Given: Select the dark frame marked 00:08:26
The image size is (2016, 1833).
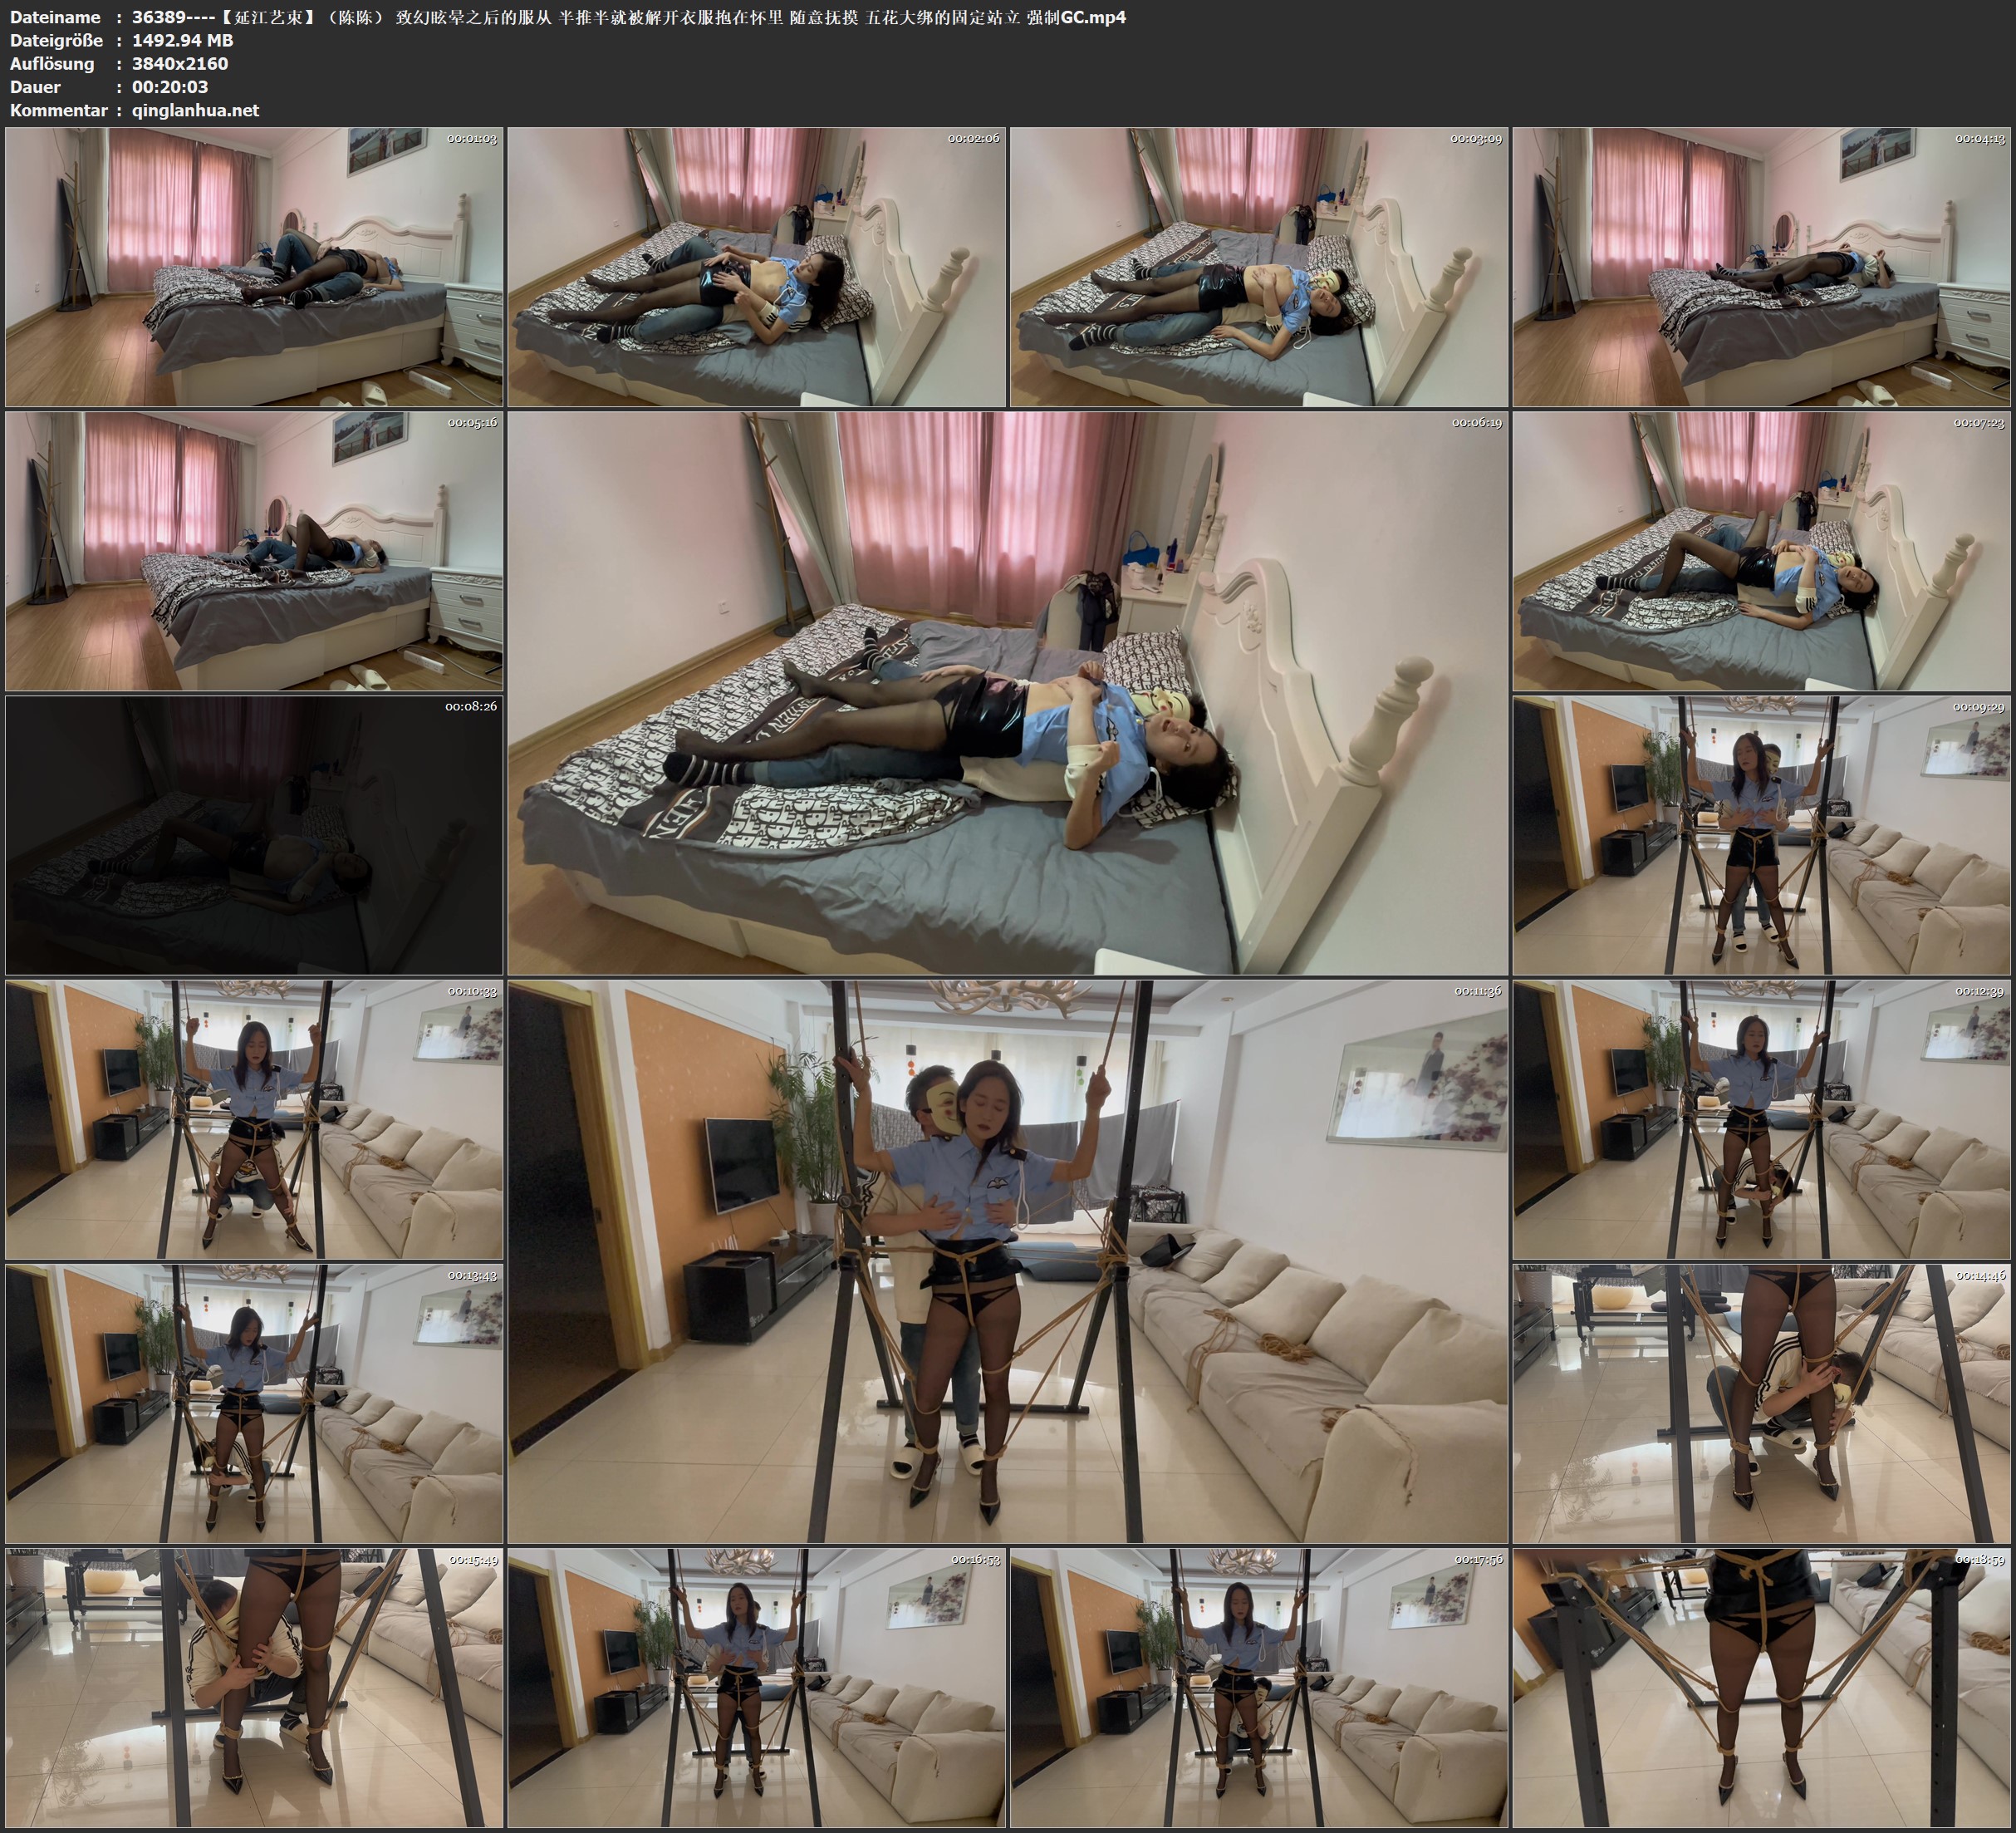Looking at the screenshot, I should click(254, 835).
